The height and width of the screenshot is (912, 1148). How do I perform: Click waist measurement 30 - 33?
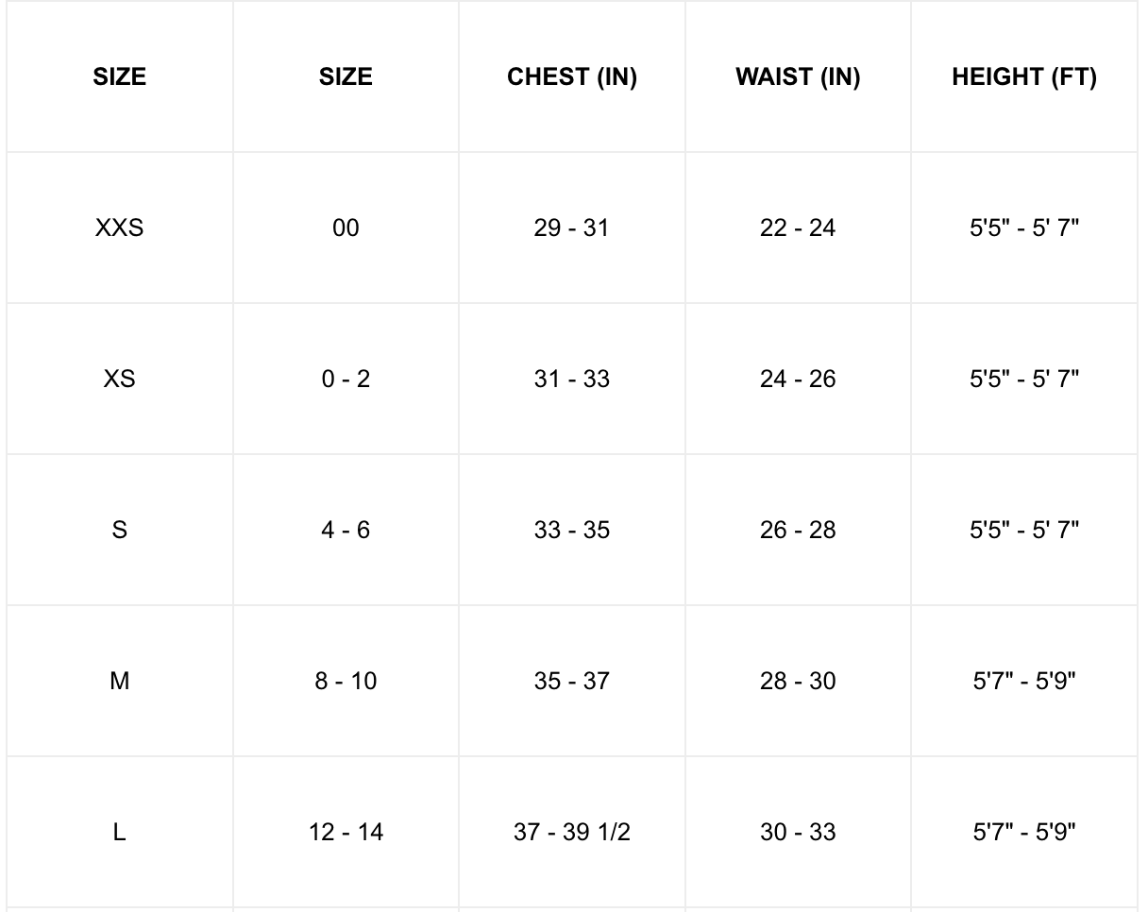point(798,832)
